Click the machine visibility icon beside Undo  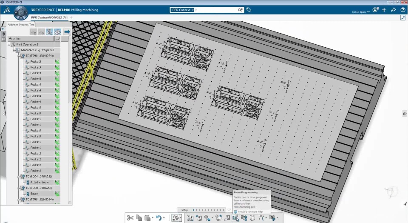tap(176, 218)
